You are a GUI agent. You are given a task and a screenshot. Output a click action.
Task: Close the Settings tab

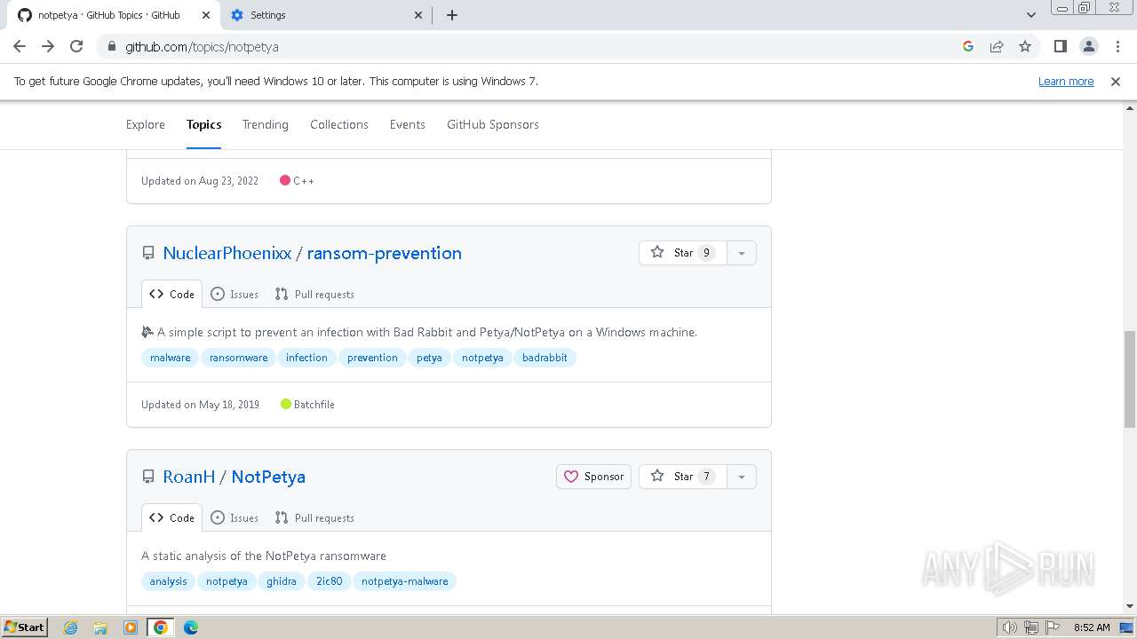coord(419,15)
